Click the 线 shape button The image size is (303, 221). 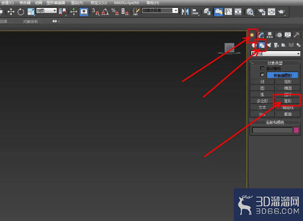click(x=262, y=82)
